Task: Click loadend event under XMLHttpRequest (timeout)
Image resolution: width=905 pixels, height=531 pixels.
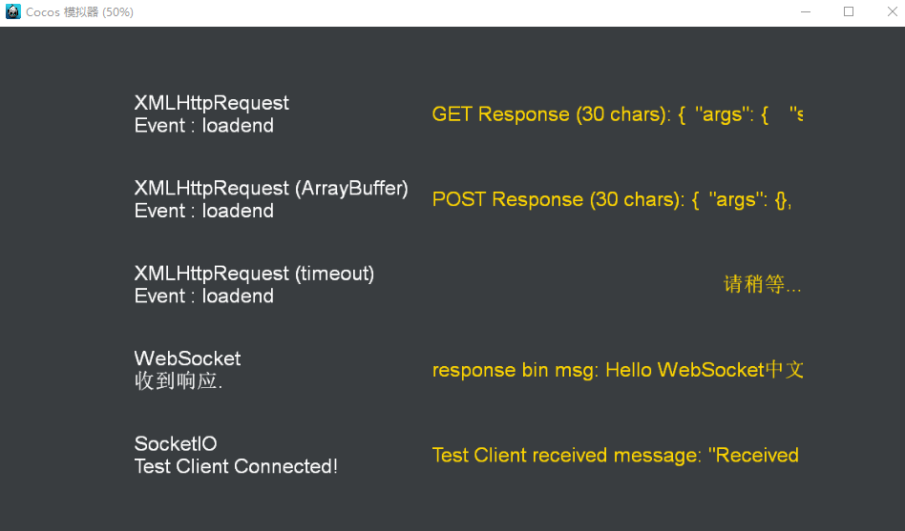Action: point(204,296)
